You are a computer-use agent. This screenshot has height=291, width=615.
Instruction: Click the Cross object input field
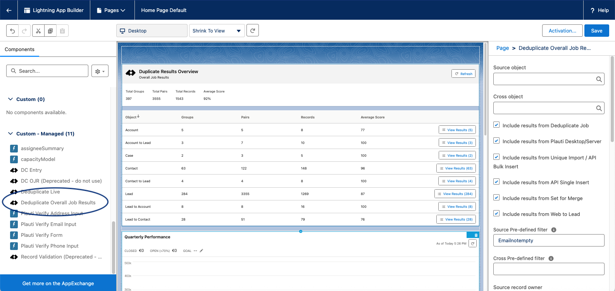549,108
